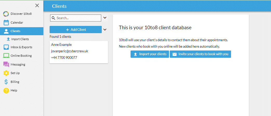Open Discover 10to8 rainbow ring icon

click(6, 14)
